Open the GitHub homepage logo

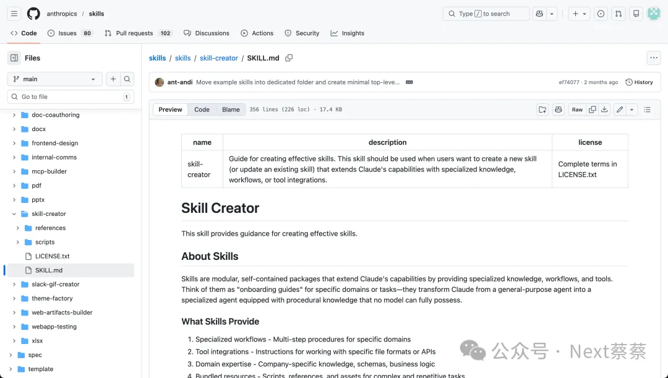coord(33,14)
